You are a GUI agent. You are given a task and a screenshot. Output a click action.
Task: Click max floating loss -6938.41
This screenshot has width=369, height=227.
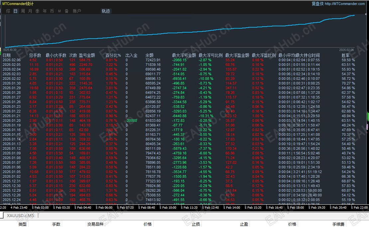click(179, 79)
